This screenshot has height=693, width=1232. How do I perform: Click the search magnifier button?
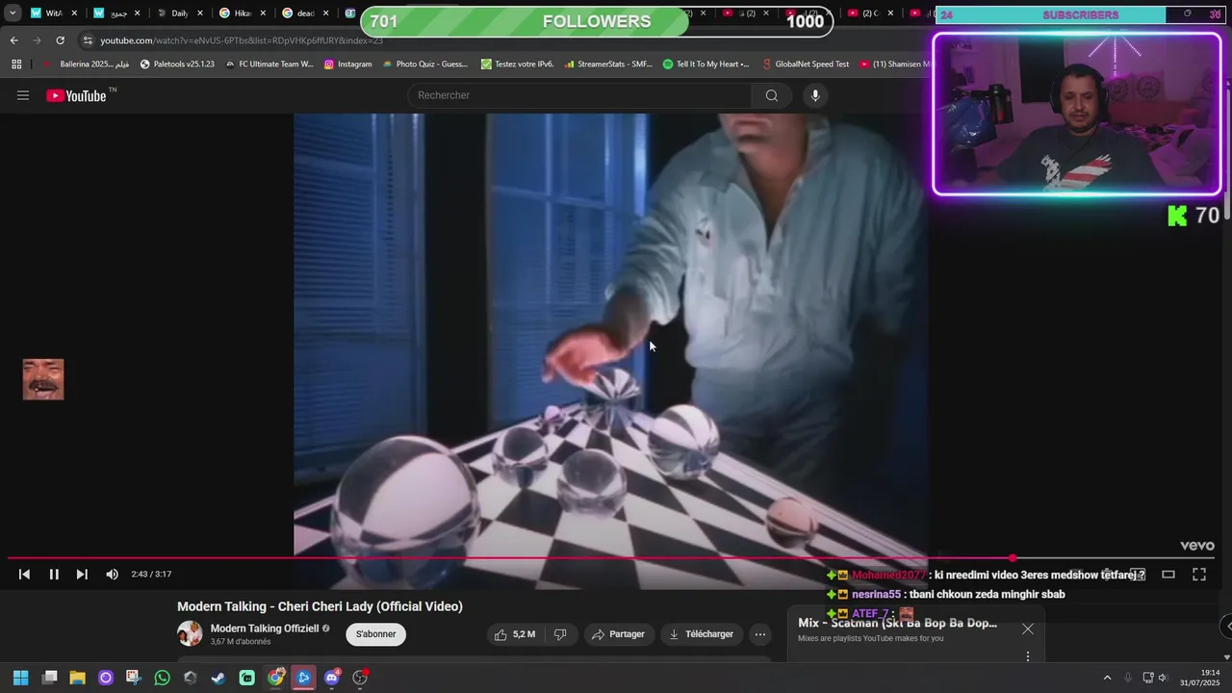pyautogui.click(x=771, y=95)
